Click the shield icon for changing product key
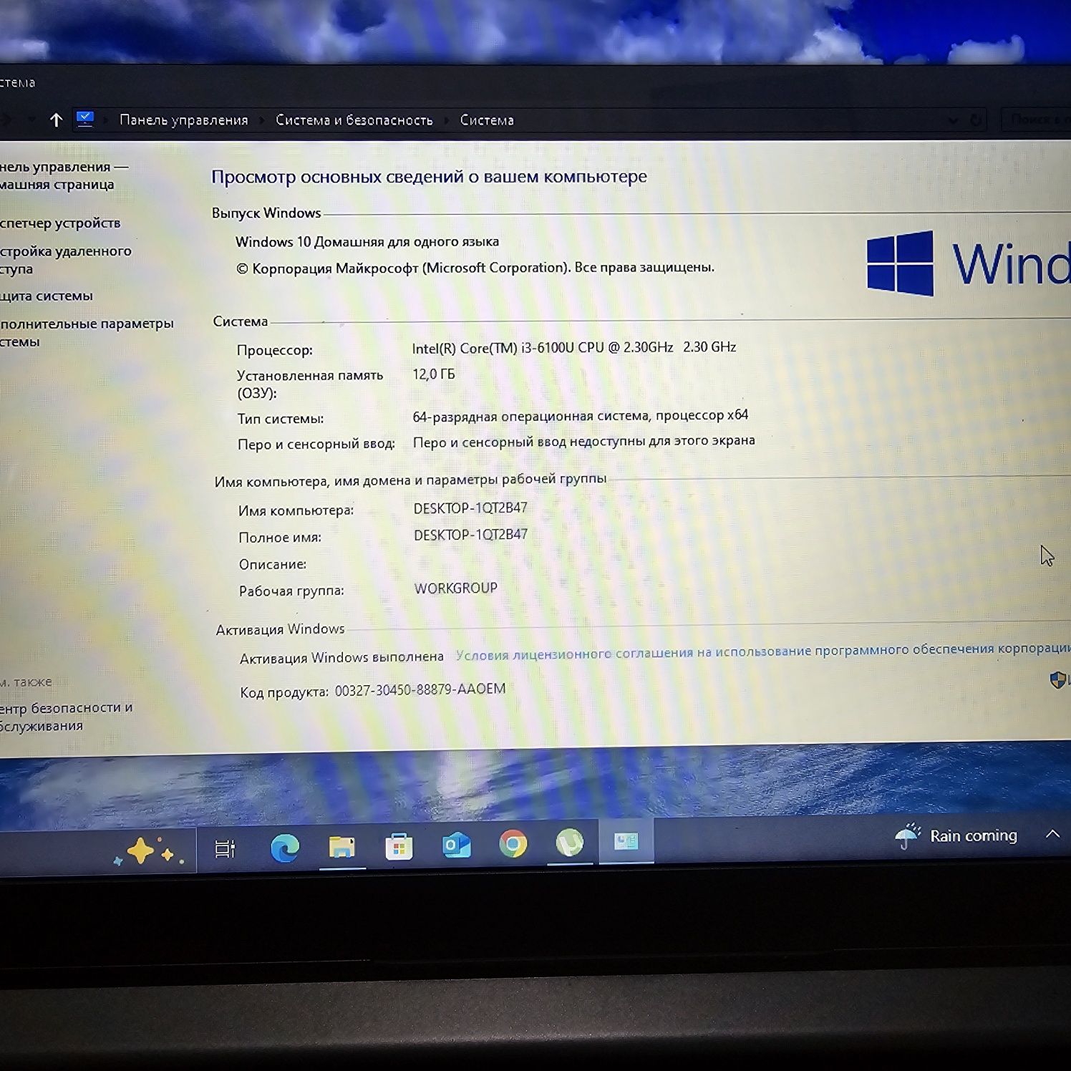 coord(1057,679)
